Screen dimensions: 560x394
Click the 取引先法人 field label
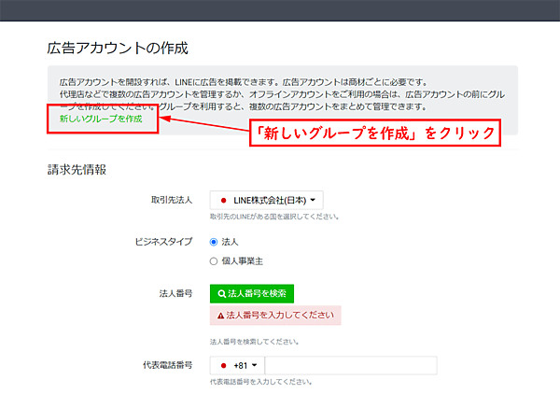click(171, 200)
